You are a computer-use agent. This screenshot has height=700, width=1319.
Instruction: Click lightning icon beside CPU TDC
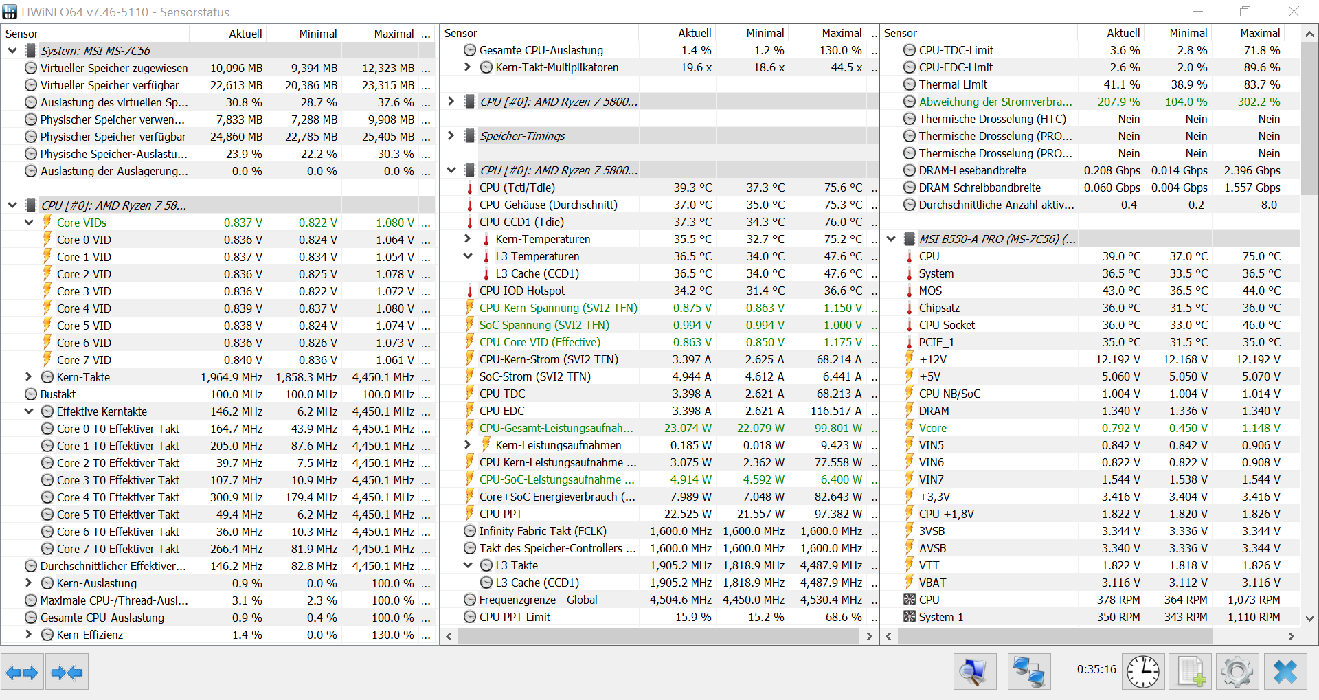tap(470, 394)
